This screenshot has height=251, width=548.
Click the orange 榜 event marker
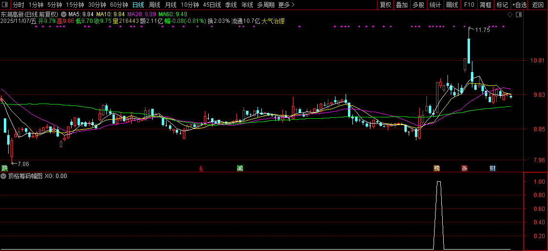[x=436, y=168]
